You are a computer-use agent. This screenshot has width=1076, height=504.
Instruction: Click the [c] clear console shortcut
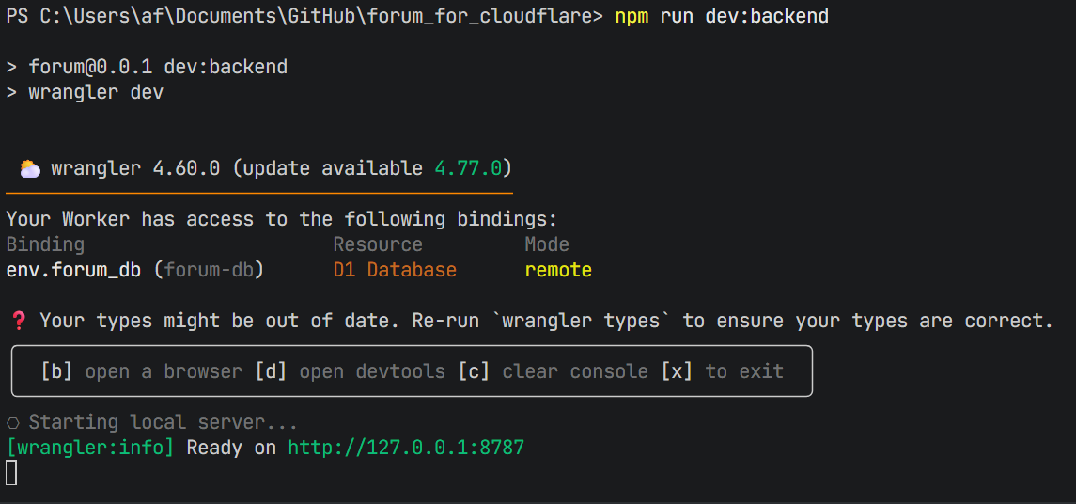coord(553,371)
